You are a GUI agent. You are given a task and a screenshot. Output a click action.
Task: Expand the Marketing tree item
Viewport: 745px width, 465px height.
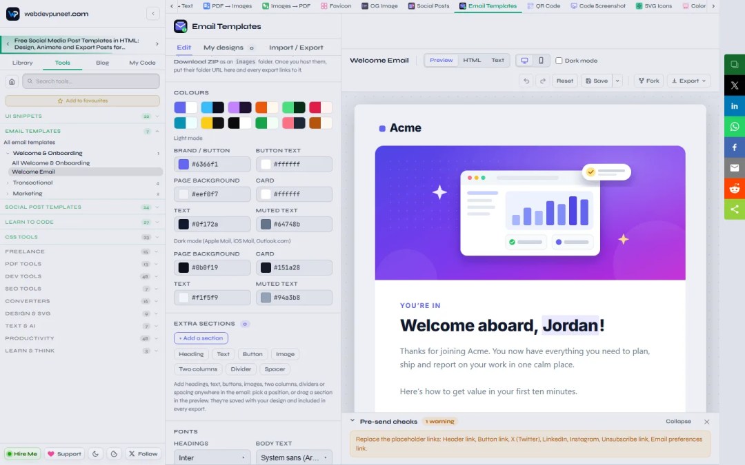(x=8, y=194)
